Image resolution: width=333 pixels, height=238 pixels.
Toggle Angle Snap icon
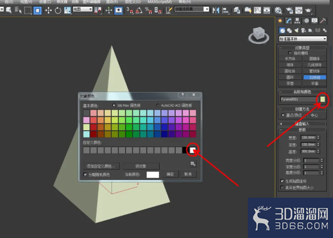pyautogui.click(x=139, y=10)
